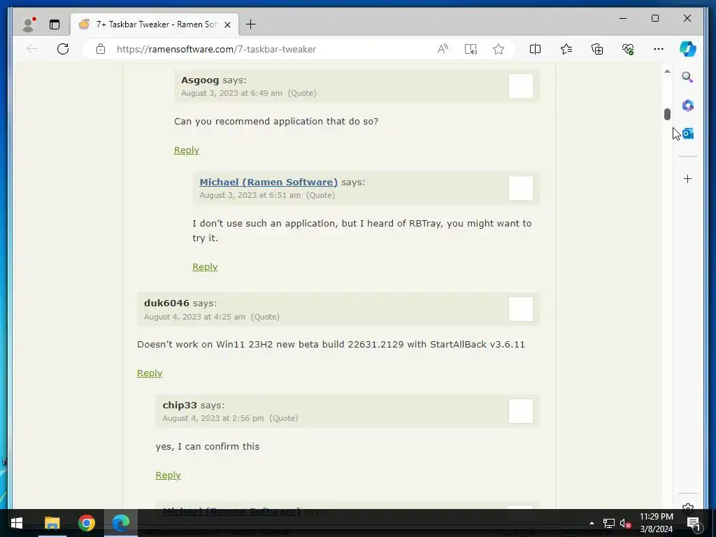716x537 pixels.
Task: View site information lock icon
Action: 101,49
